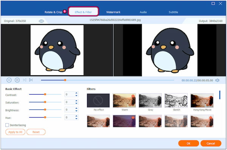Skip to the next frame

click(31, 80)
